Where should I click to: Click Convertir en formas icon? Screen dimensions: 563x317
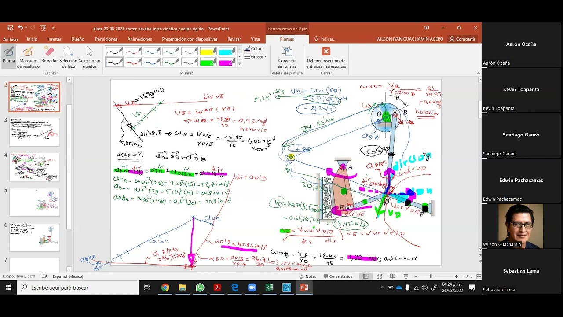[x=287, y=57]
